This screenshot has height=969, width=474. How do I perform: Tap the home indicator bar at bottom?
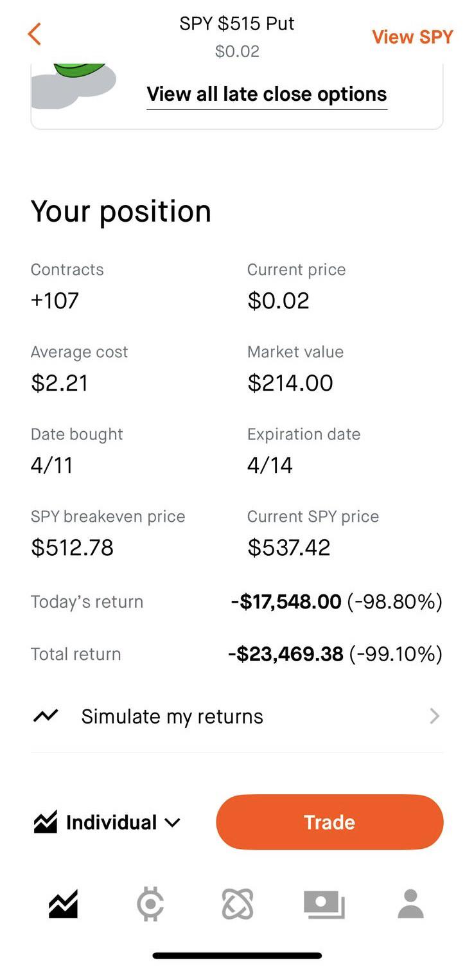237,956
